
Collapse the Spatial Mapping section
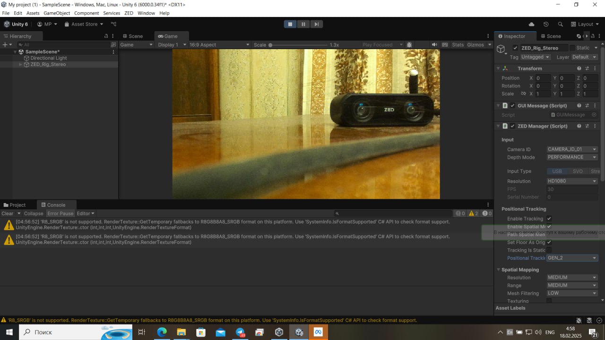pos(498,270)
